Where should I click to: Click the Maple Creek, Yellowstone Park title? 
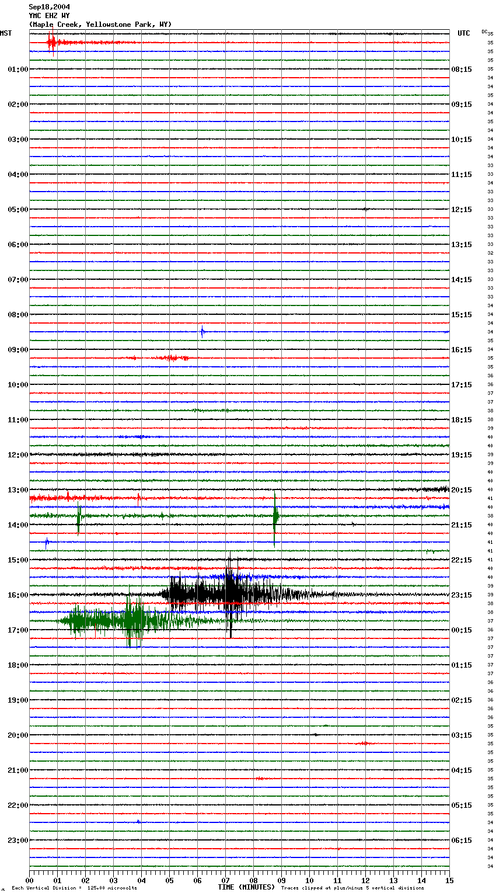[x=100, y=25]
